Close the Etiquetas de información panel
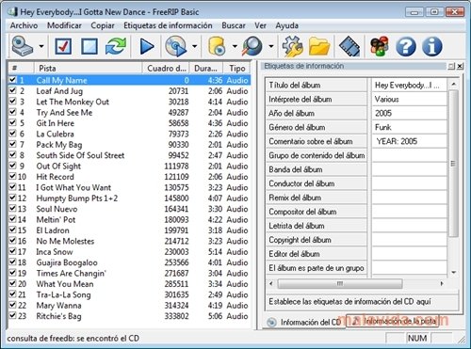This screenshot has height=349, width=471. tap(460, 66)
